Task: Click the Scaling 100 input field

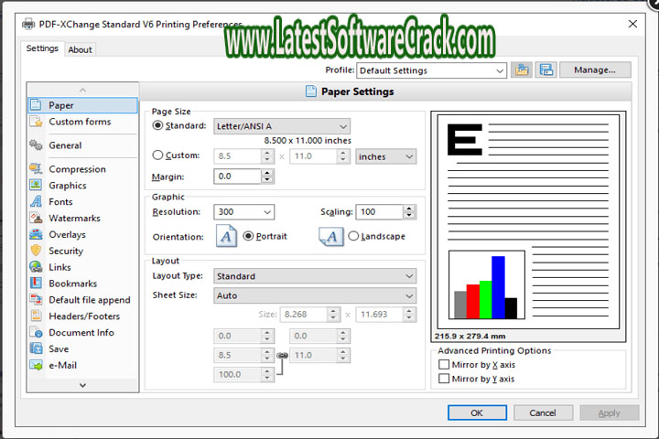Action: tap(380, 212)
